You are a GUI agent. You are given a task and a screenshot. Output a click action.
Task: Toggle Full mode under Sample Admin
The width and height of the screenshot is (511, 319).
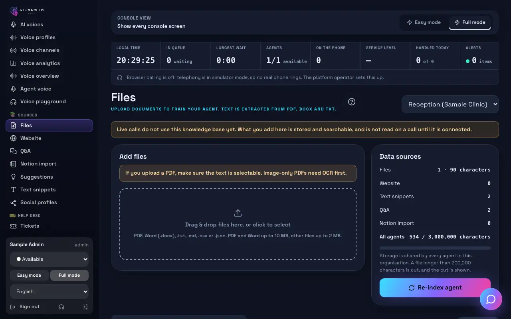tap(69, 275)
